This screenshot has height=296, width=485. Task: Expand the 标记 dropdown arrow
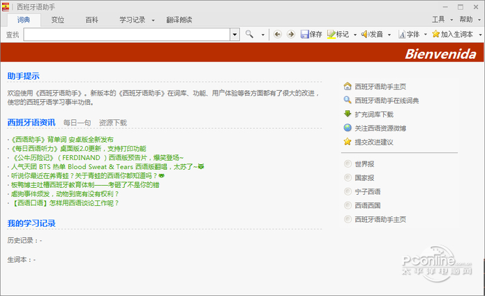coord(355,35)
